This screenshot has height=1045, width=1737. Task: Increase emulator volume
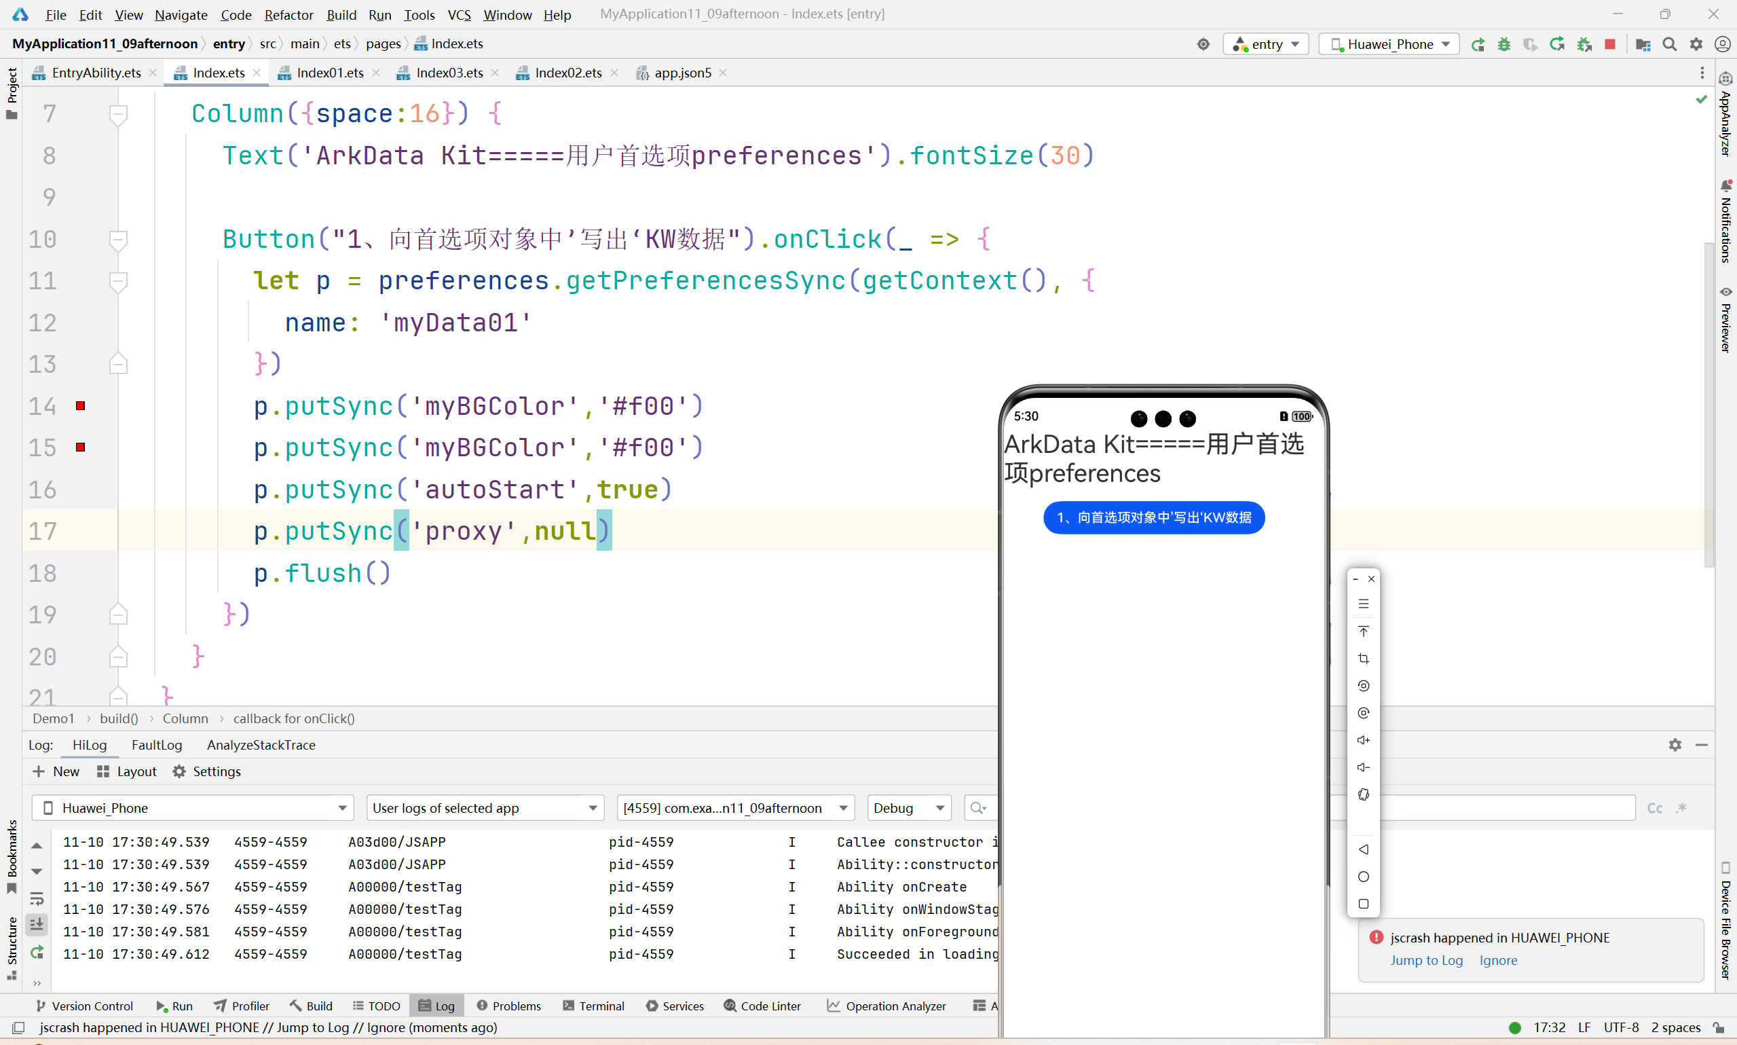[x=1363, y=740]
